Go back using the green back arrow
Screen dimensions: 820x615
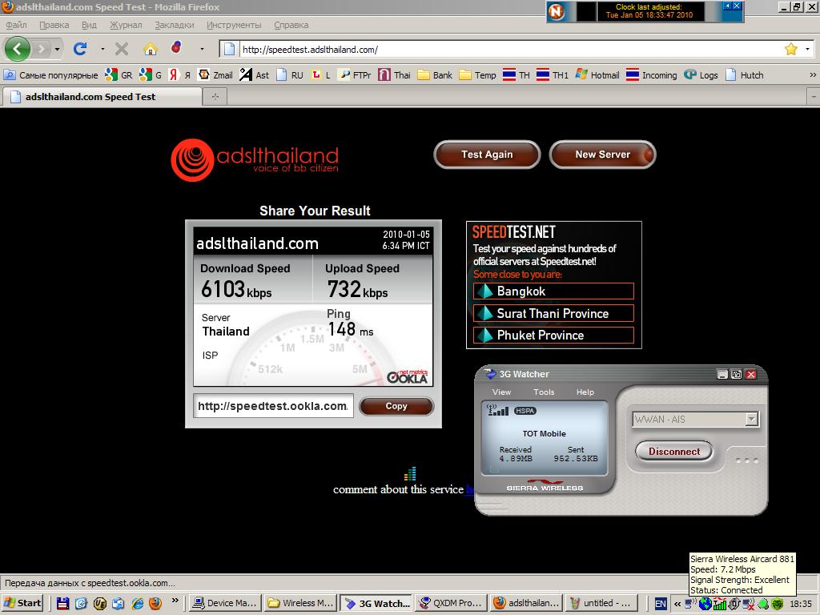click(18, 49)
